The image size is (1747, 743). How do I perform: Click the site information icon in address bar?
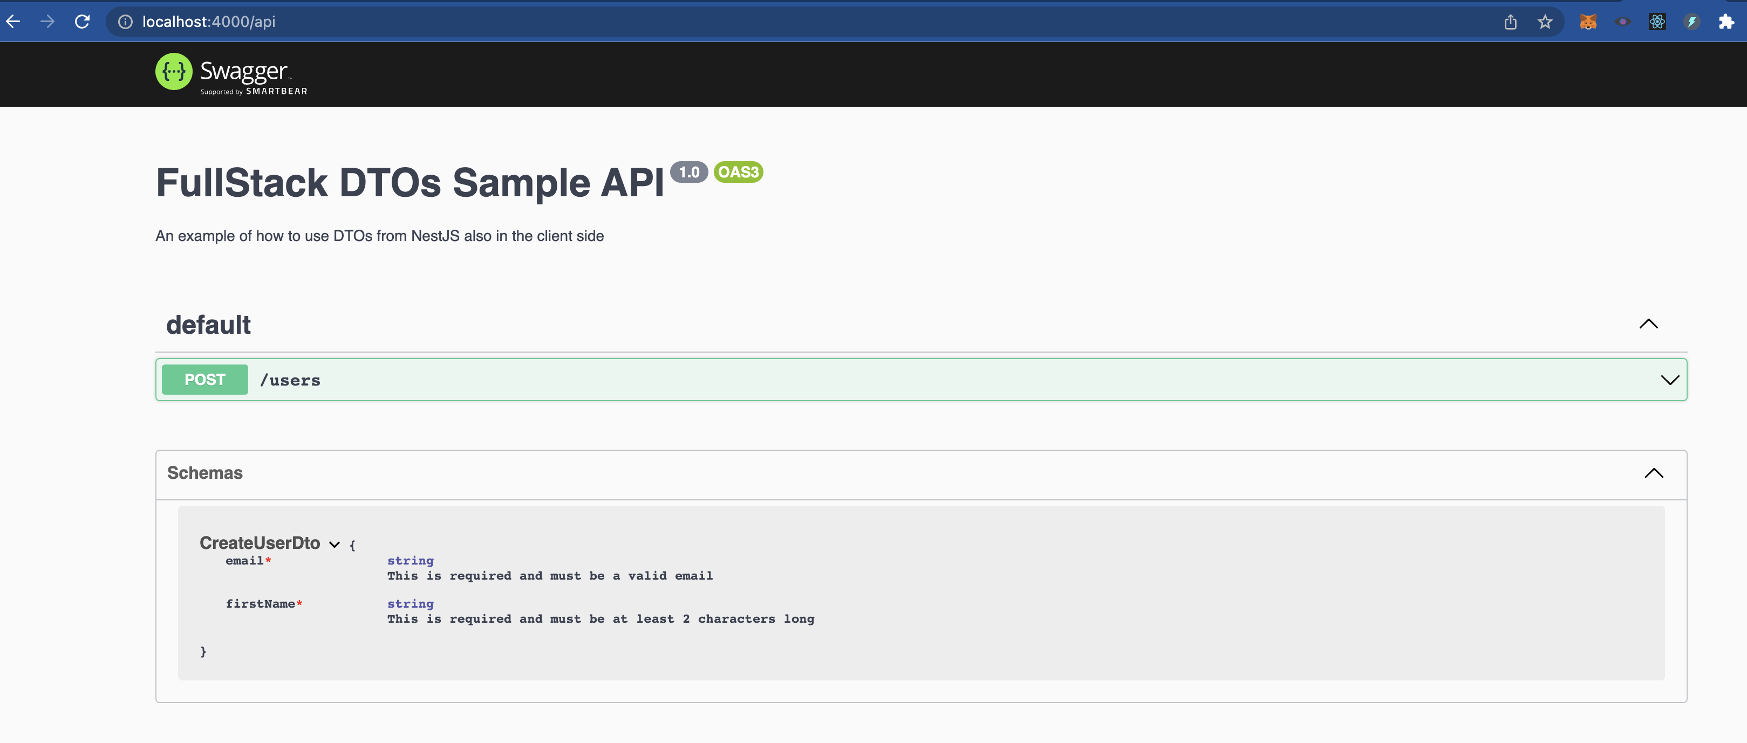pyautogui.click(x=124, y=21)
